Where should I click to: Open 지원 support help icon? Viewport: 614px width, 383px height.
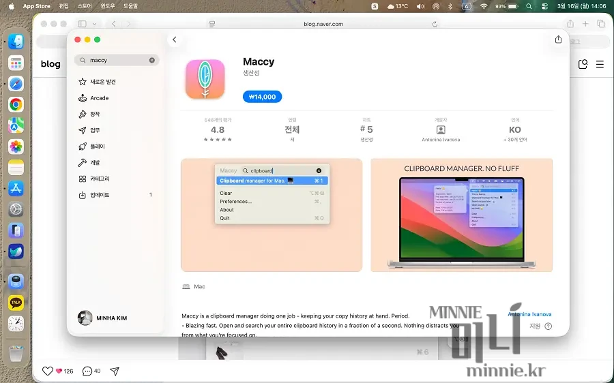pos(549,326)
